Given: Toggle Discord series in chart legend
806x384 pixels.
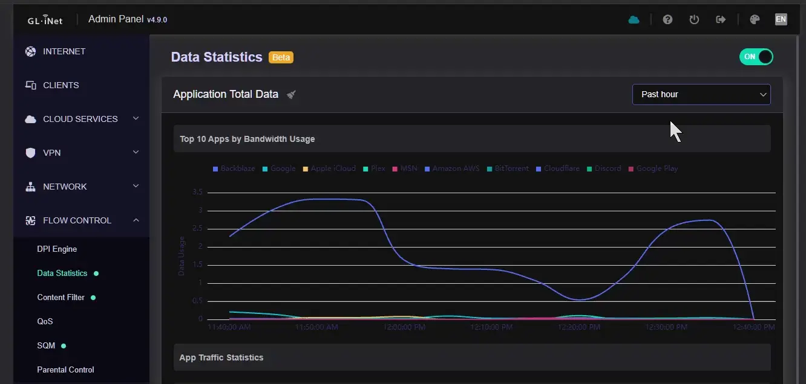Looking at the screenshot, I should tap(604, 168).
